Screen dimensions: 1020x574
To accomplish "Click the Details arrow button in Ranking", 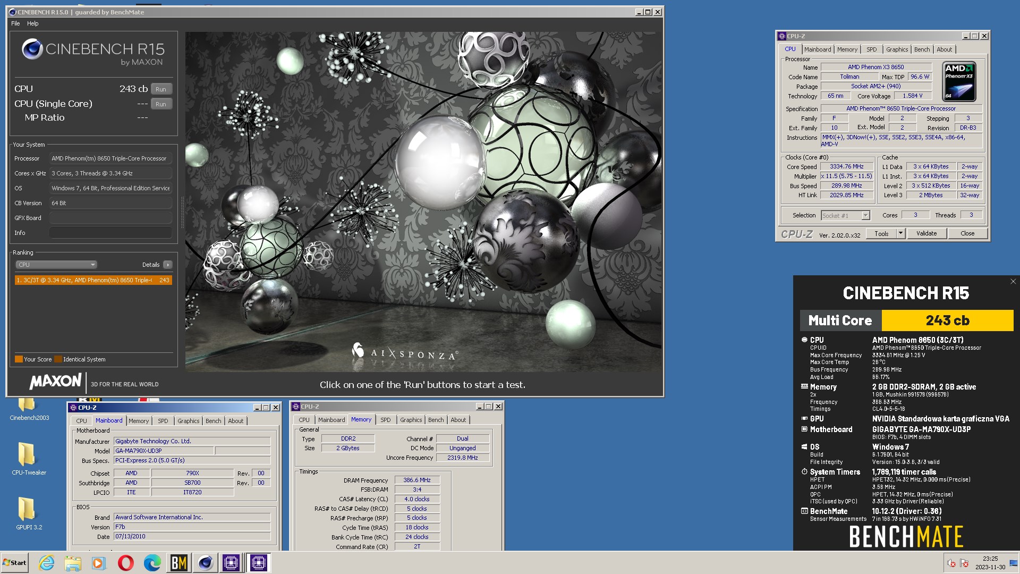I will point(168,265).
